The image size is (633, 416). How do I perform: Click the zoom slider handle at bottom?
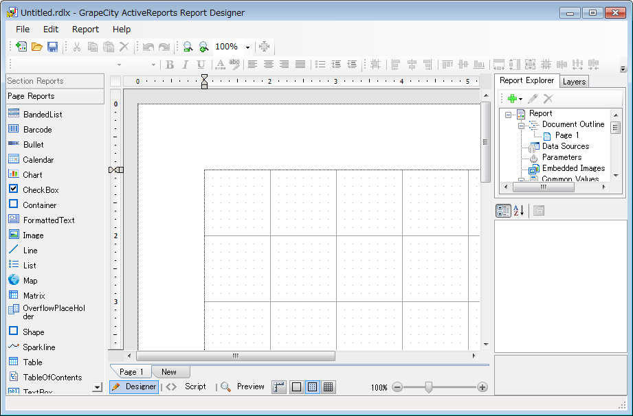click(x=428, y=387)
